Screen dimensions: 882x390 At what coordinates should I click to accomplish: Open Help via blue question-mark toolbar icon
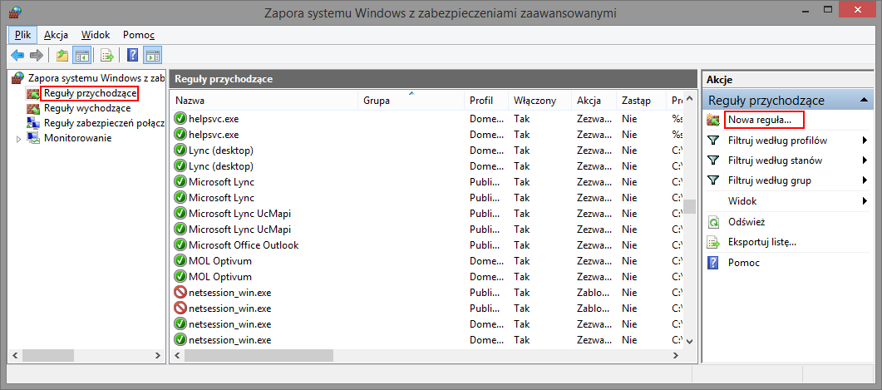coord(133,55)
